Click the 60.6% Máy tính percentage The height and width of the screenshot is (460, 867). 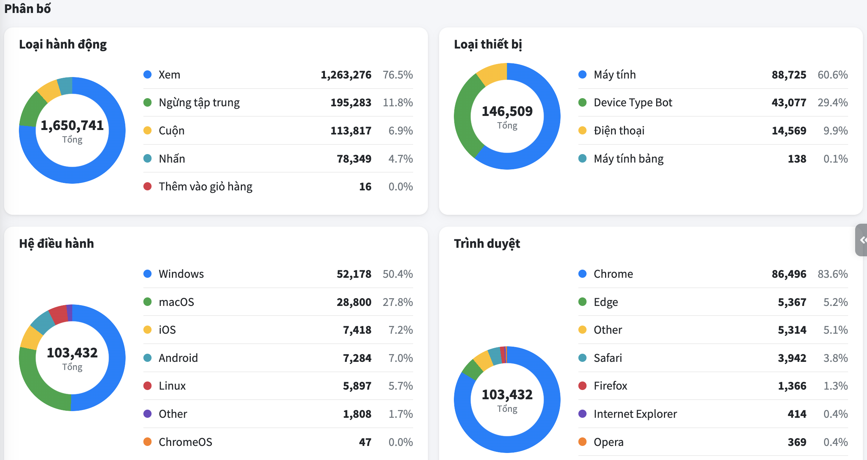[833, 75]
